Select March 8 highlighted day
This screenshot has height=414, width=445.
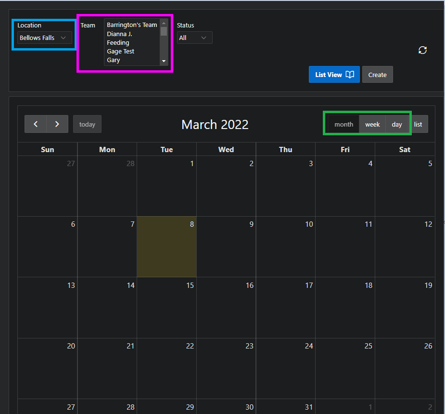(166, 247)
